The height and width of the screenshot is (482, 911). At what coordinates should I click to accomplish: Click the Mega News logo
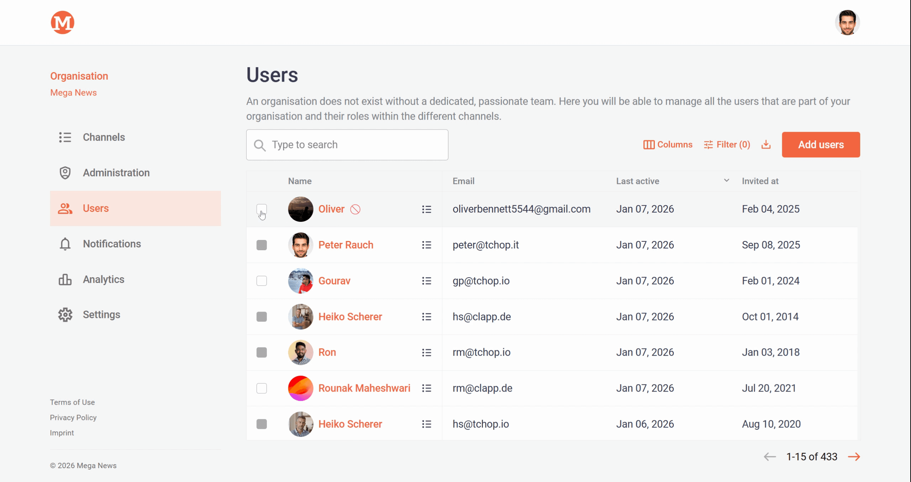point(62,22)
